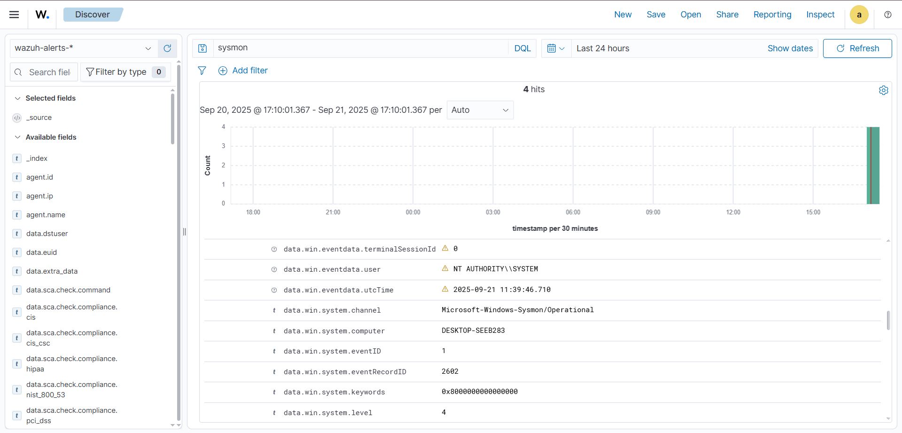
Task: Open the wazuh-alerts-* index pattern dropdown
Action: coord(148,48)
